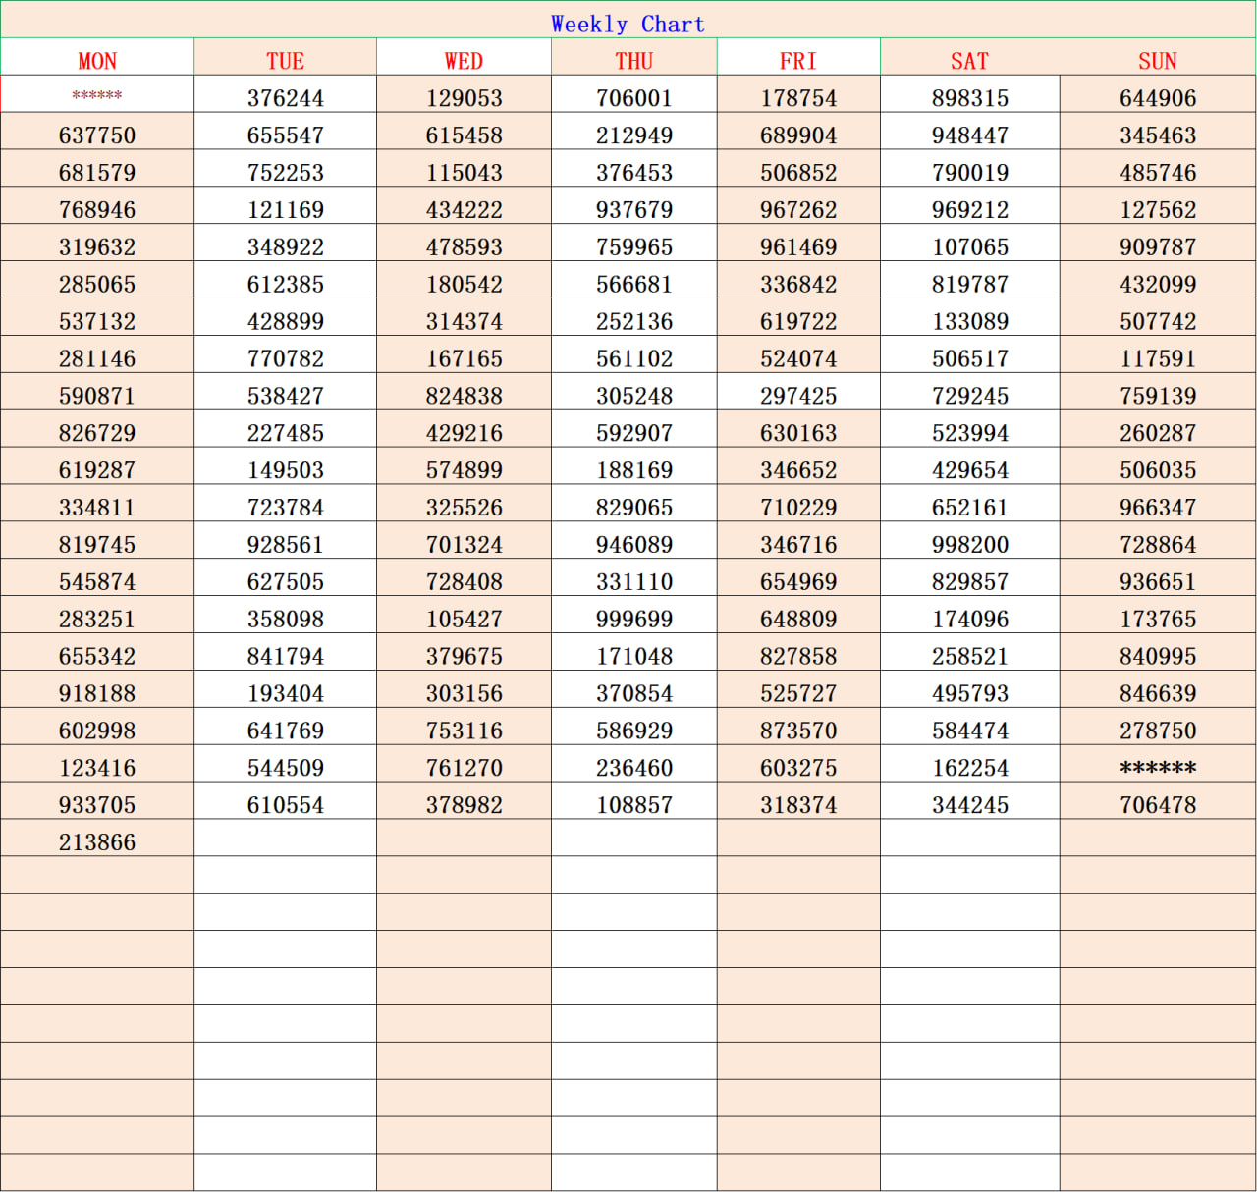1257x1192 pixels.
Task: Select the THU column header
Action: coord(633,60)
